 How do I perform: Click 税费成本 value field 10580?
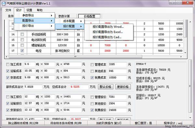coord(118,78)
